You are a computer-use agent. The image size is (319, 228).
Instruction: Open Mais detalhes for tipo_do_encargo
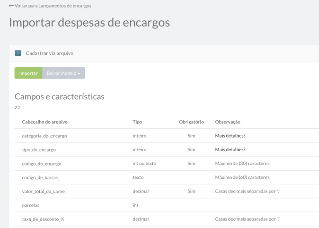click(x=228, y=150)
